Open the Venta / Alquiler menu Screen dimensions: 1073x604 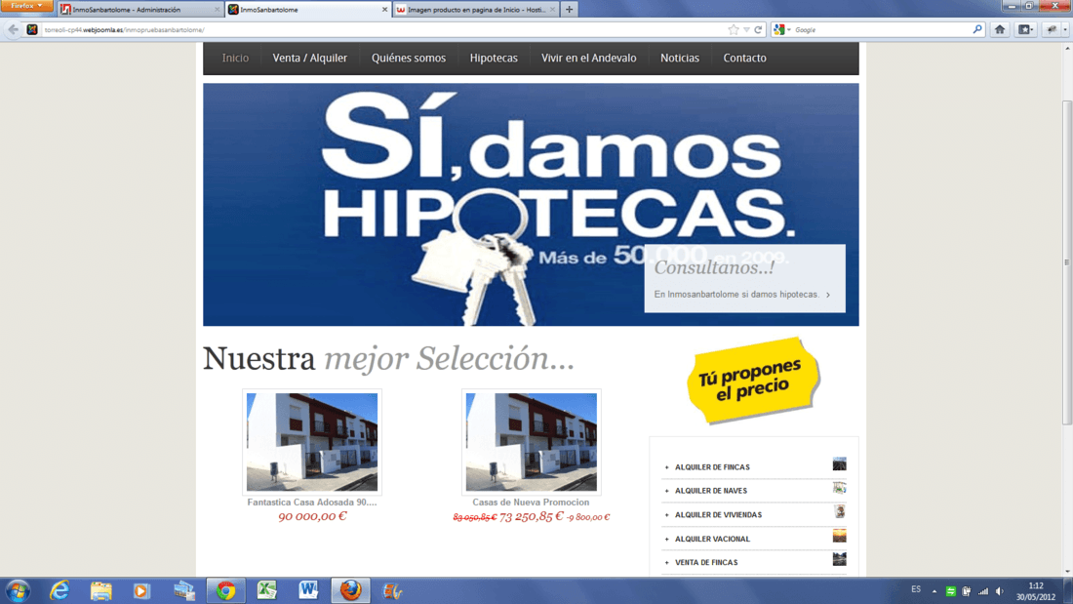(x=310, y=59)
